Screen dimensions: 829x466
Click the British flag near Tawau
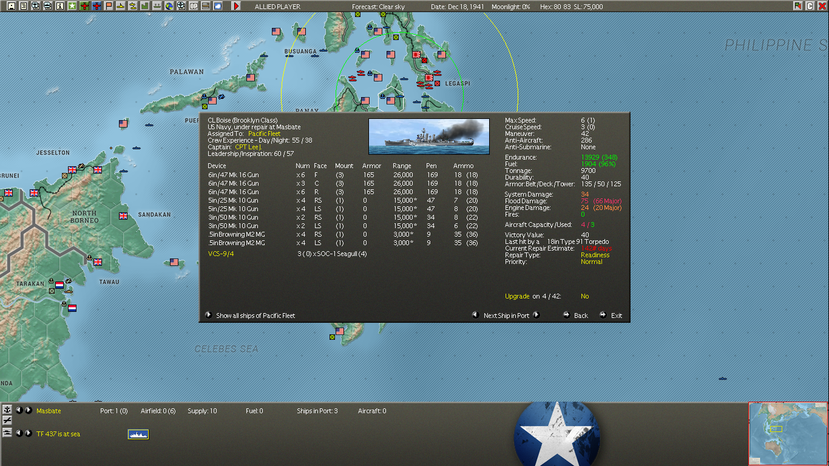pos(97,262)
